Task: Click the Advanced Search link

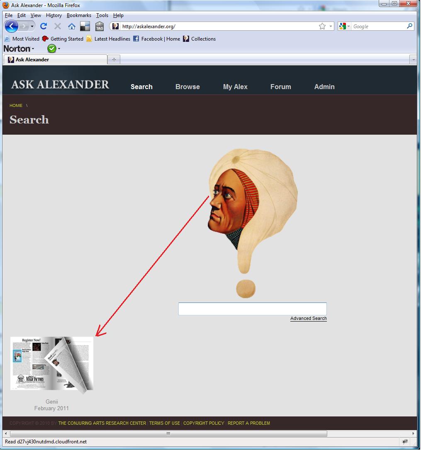Action: click(x=308, y=319)
